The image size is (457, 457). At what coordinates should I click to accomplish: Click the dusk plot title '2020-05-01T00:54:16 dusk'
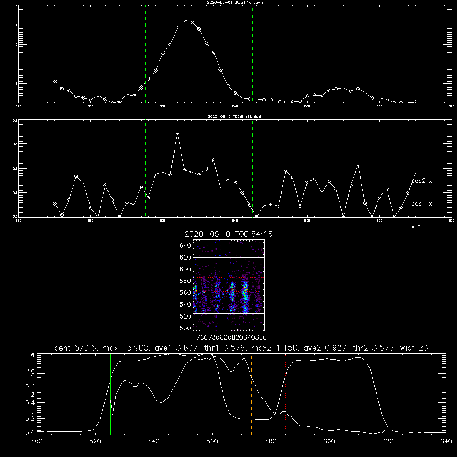click(x=235, y=117)
